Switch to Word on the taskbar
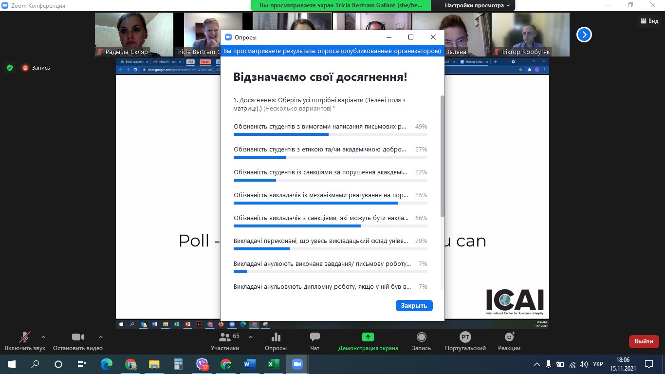 point(249,364)
